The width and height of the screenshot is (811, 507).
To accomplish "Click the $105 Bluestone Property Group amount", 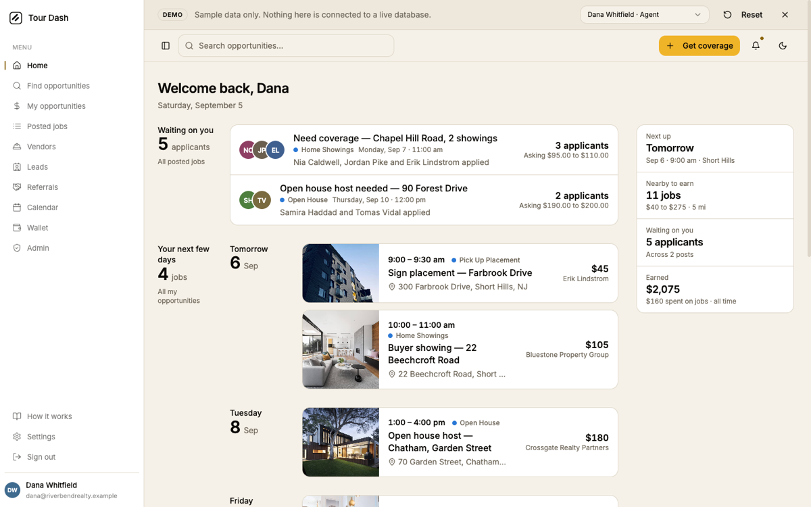I will (x=597, y=345).
